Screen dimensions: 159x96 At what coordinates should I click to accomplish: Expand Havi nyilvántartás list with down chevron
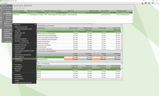(x=122, y=77)
